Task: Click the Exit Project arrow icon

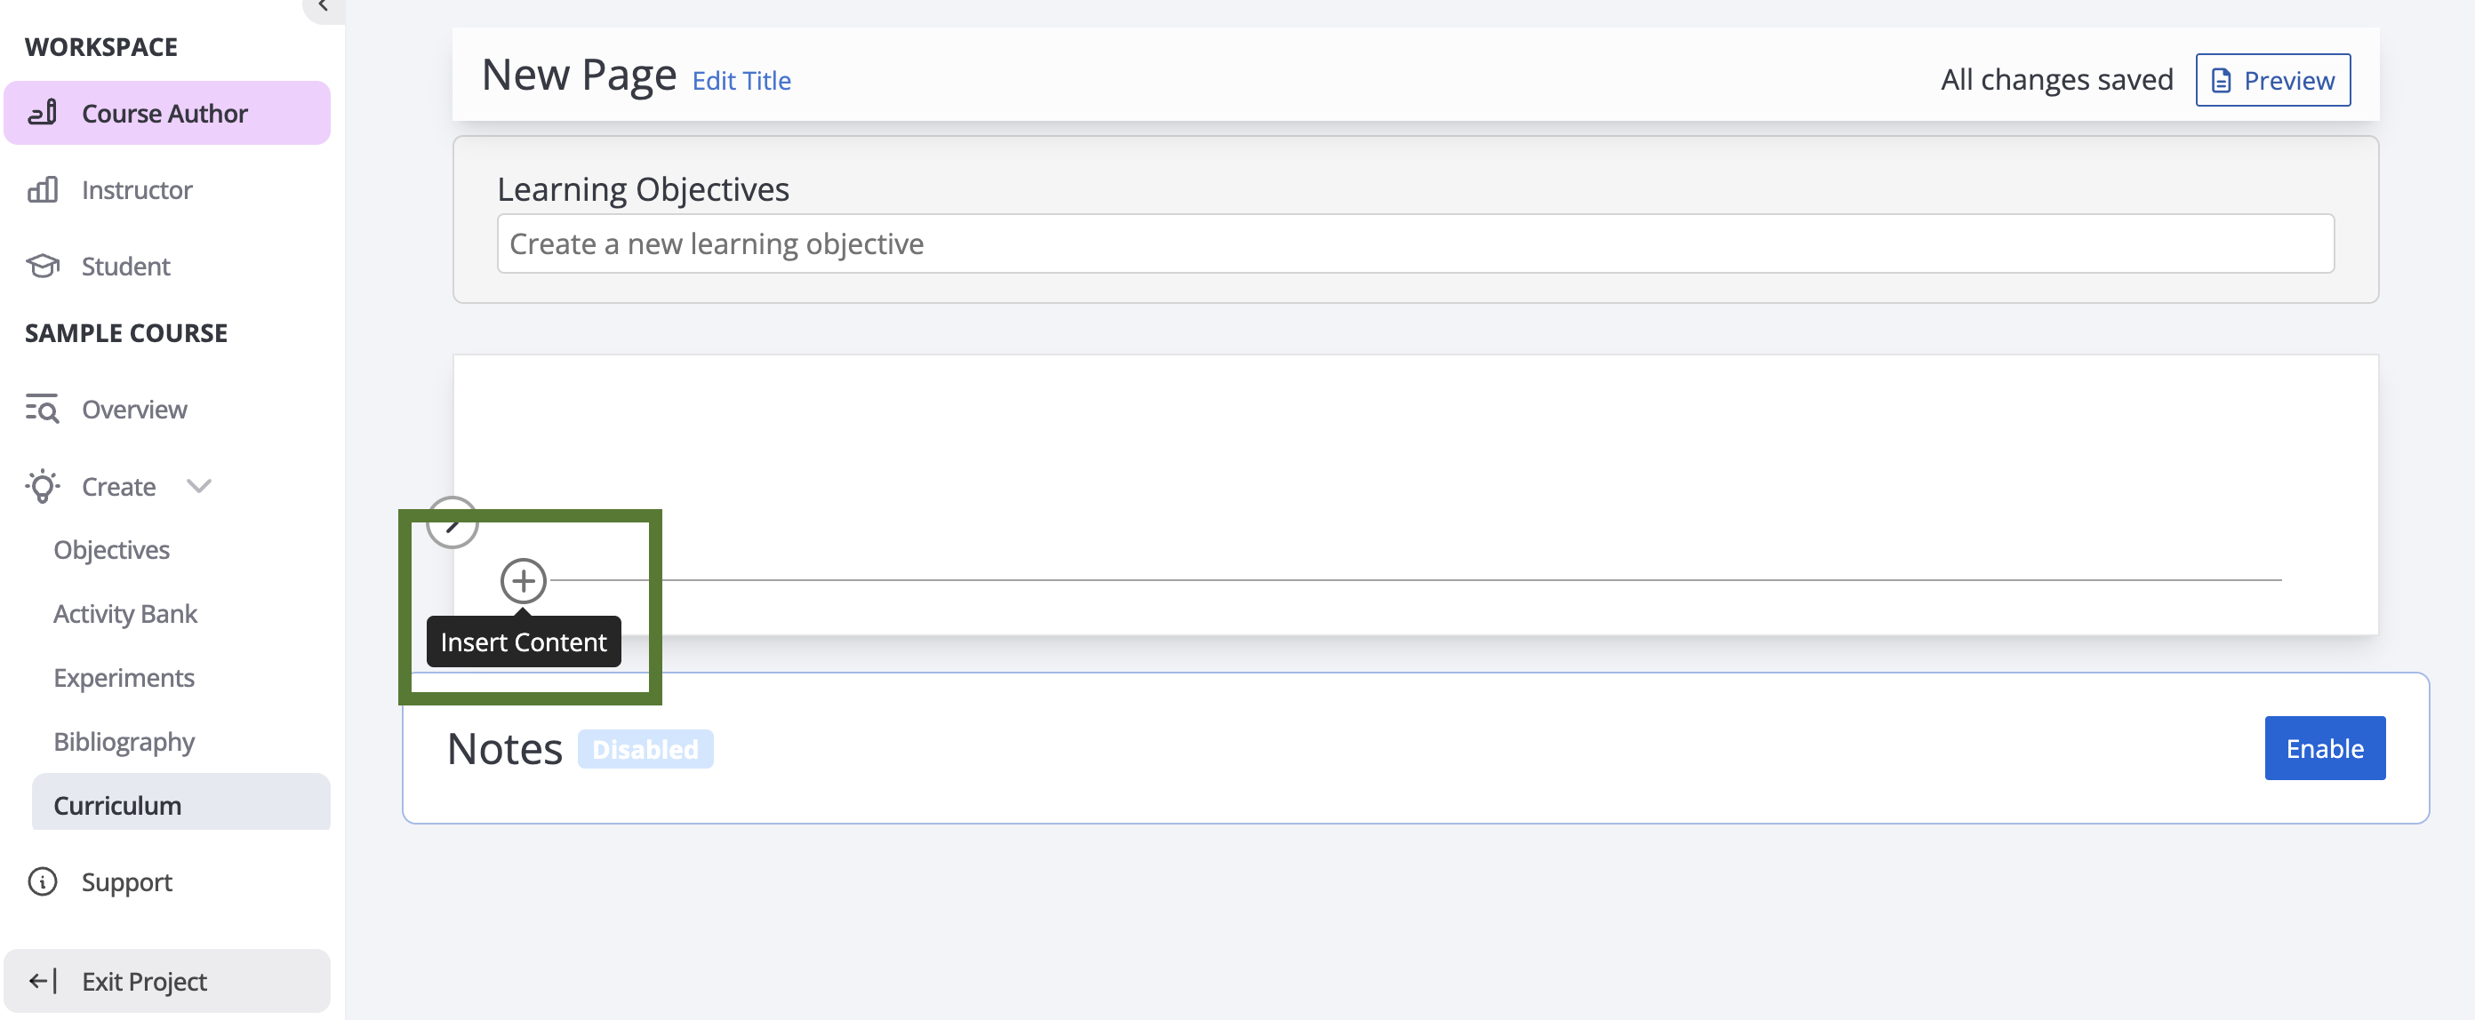Action: click(x=44, y=981)
